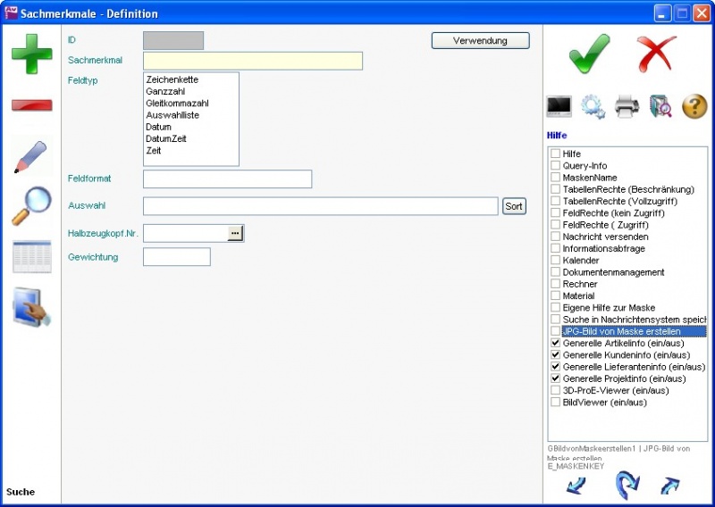Click the pencil edit icon
The height and width of the screenshot is (507, 715).
coord(31,157)
